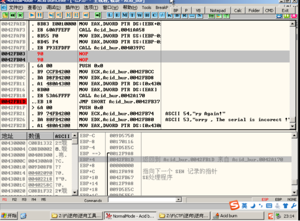Select the EBP stack mode toggle
The image size is (300, 221).
click(x=278, y=200)
